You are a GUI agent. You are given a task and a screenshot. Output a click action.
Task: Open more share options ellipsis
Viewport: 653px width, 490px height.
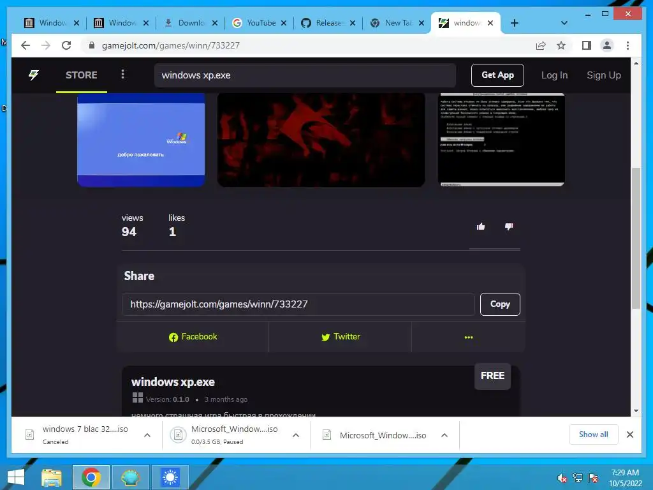pyautogui.click(x=469, y=337)
